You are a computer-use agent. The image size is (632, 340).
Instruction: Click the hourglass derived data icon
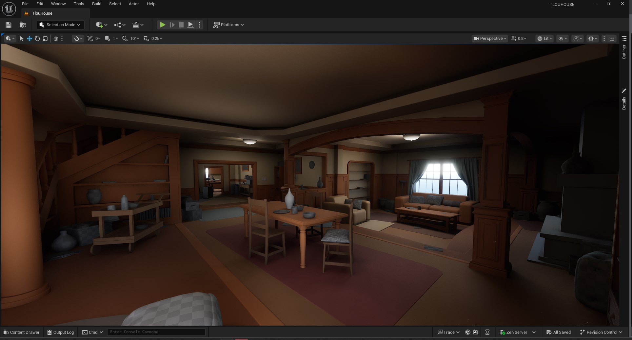[x=487, y=332]
